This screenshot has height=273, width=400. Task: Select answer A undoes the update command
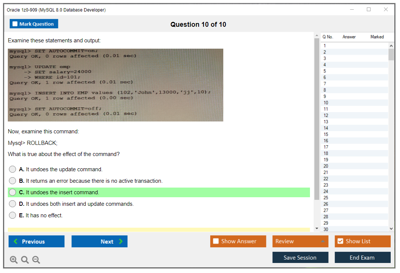click(x=13, y=169)
